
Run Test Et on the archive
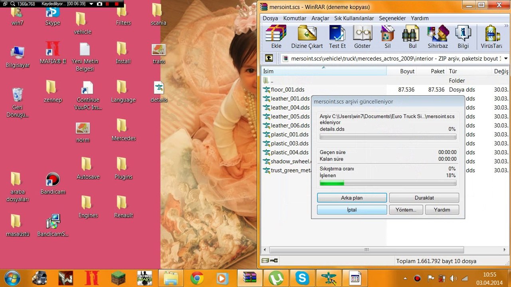pos(337,37)
